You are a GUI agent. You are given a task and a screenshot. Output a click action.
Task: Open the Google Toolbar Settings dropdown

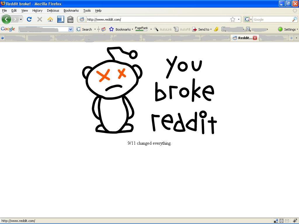pos(288,29)
